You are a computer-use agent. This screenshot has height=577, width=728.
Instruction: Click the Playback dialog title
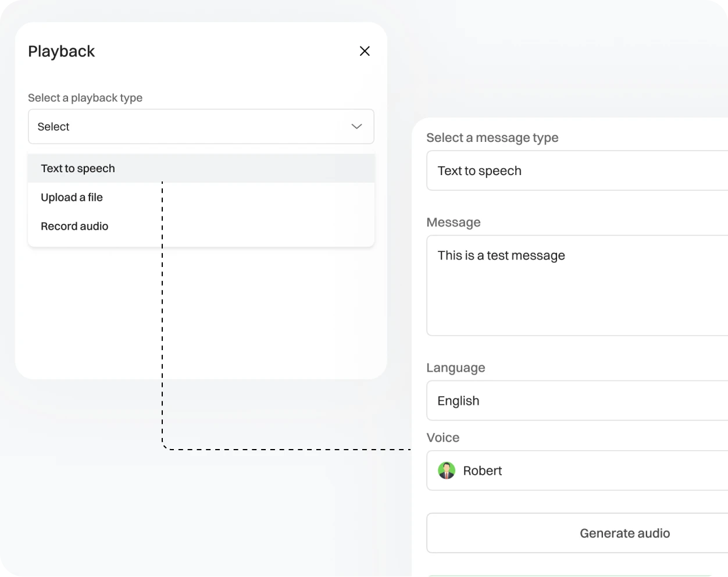pos(61,51)
